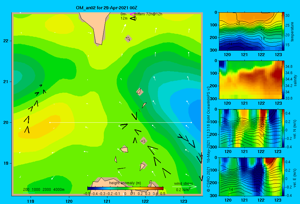
Task: Click longitude label 123 on main map
Action: point(184,201)
